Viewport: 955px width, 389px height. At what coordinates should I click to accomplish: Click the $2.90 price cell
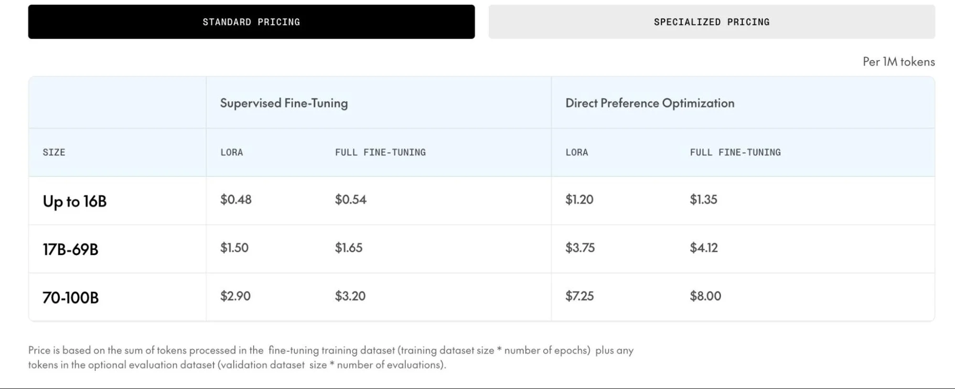[x=236, y=296]
